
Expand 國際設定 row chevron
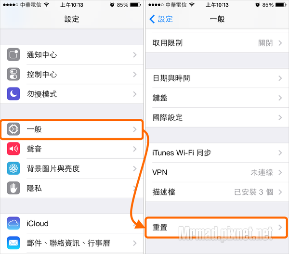pyautogui.click(x=280, y=117)
